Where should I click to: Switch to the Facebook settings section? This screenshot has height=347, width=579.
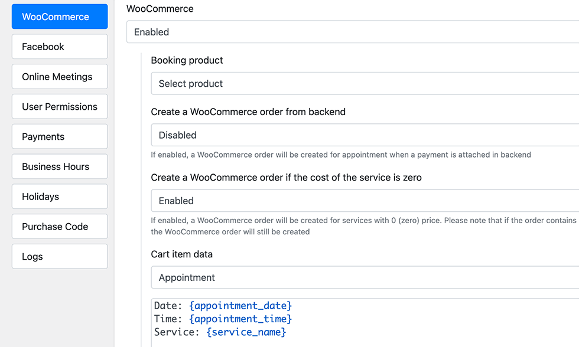(x=59, y=47)
